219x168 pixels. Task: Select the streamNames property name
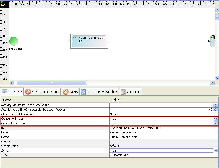(10, 146)
